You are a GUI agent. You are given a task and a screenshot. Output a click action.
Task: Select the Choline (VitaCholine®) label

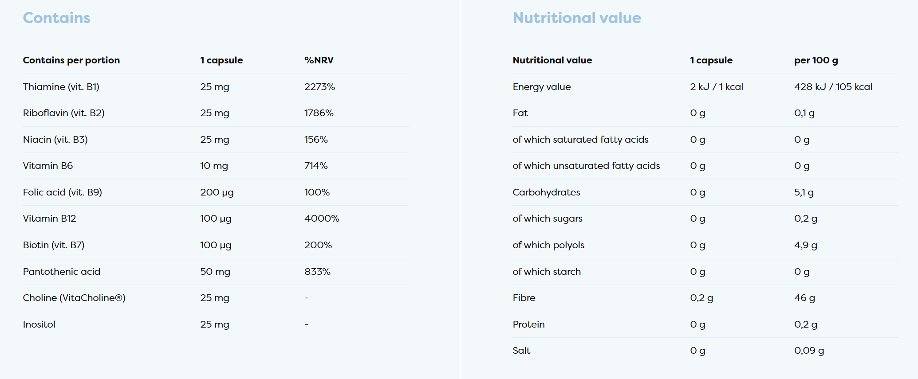pos(74,298)
